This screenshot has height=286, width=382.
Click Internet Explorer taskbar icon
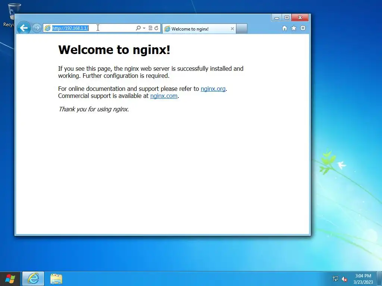pos(33,279)
